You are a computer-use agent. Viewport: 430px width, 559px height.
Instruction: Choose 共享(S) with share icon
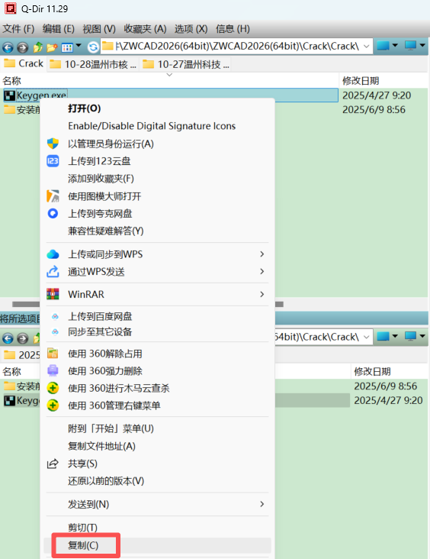pyautogui.click(x=157, y=464)
